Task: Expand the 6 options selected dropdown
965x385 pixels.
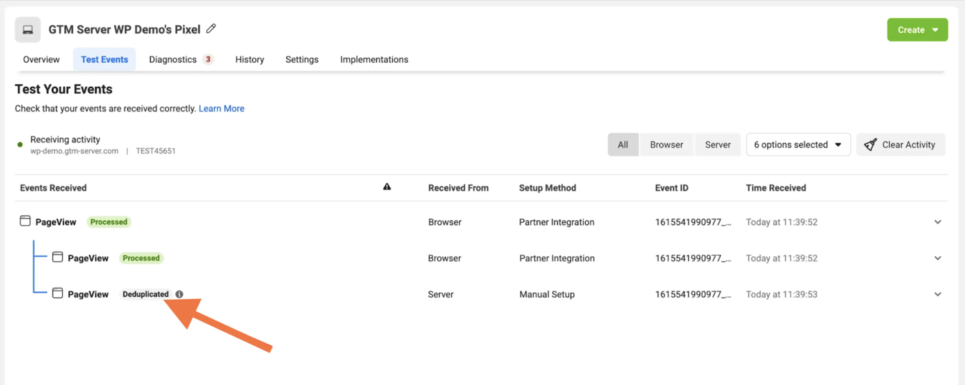Action: (x=797, y=144)
